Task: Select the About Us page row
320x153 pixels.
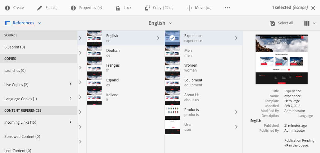Action: pyautogui.click(x=204, y=97)
